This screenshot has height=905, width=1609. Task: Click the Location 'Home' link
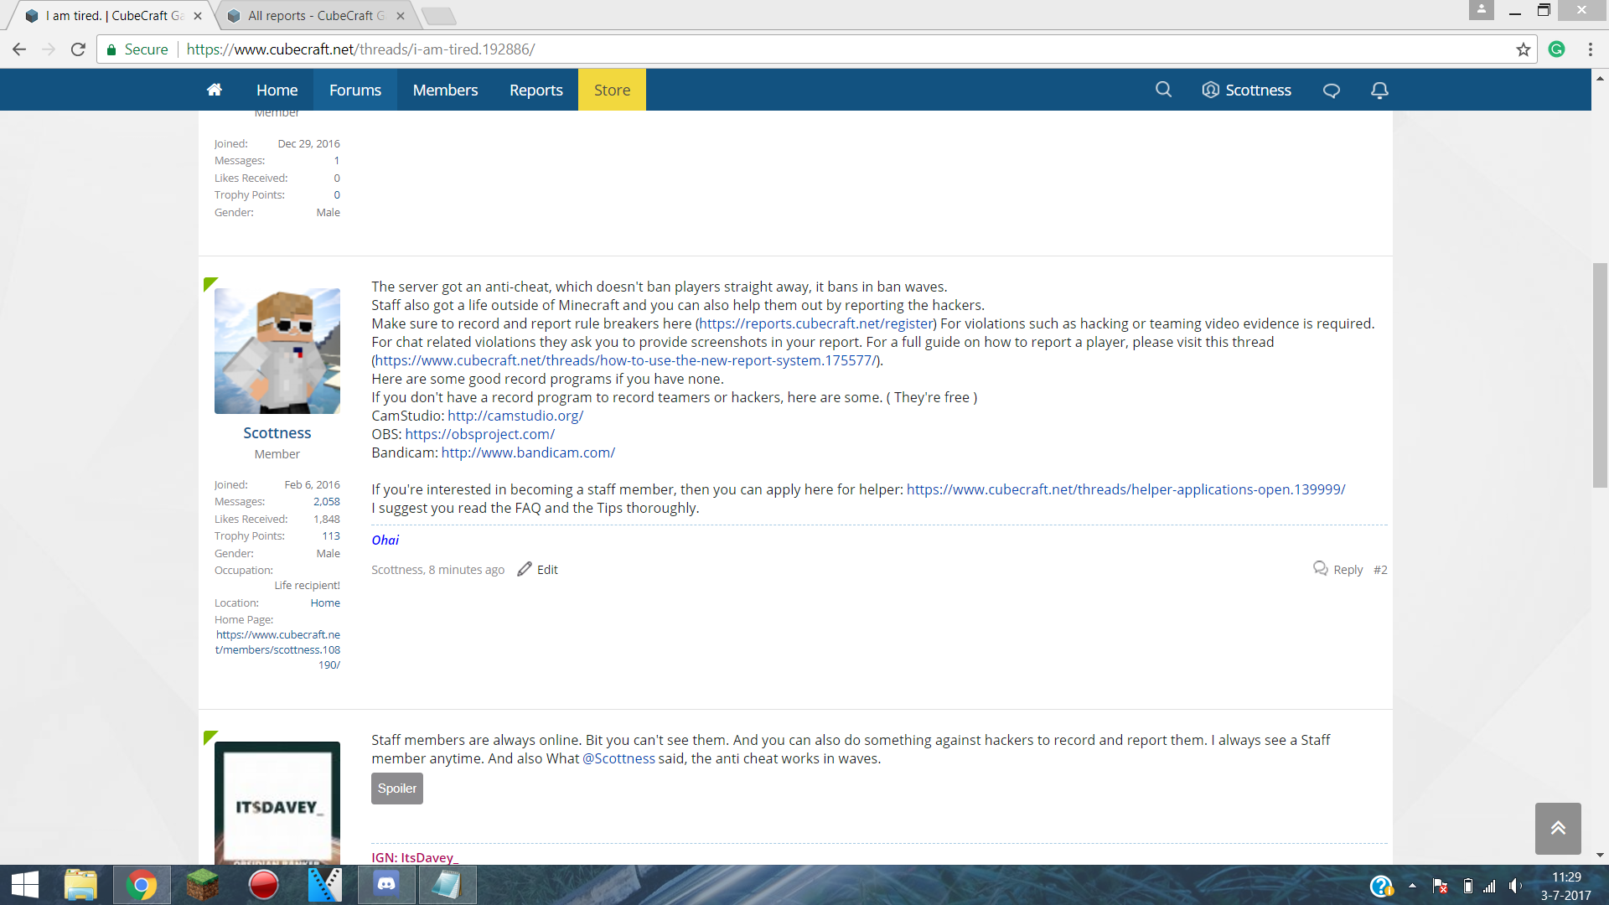(x=325, y=603)
